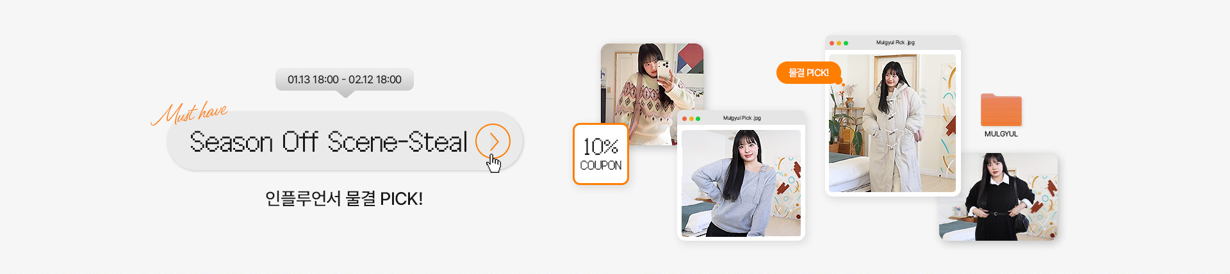
Task: Click the red dot on the gray sweater window
Action: coord(684,118)
